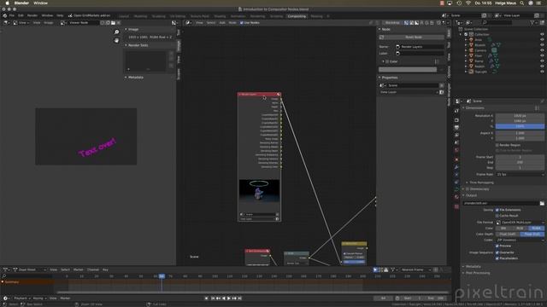547x307 pixels.
Task: Click the Render Layers node preview thumbnail
Action: click(x=259, y=191)
